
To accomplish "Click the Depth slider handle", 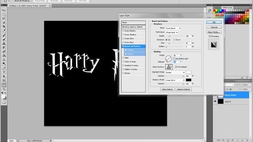I will pos(169,36).
